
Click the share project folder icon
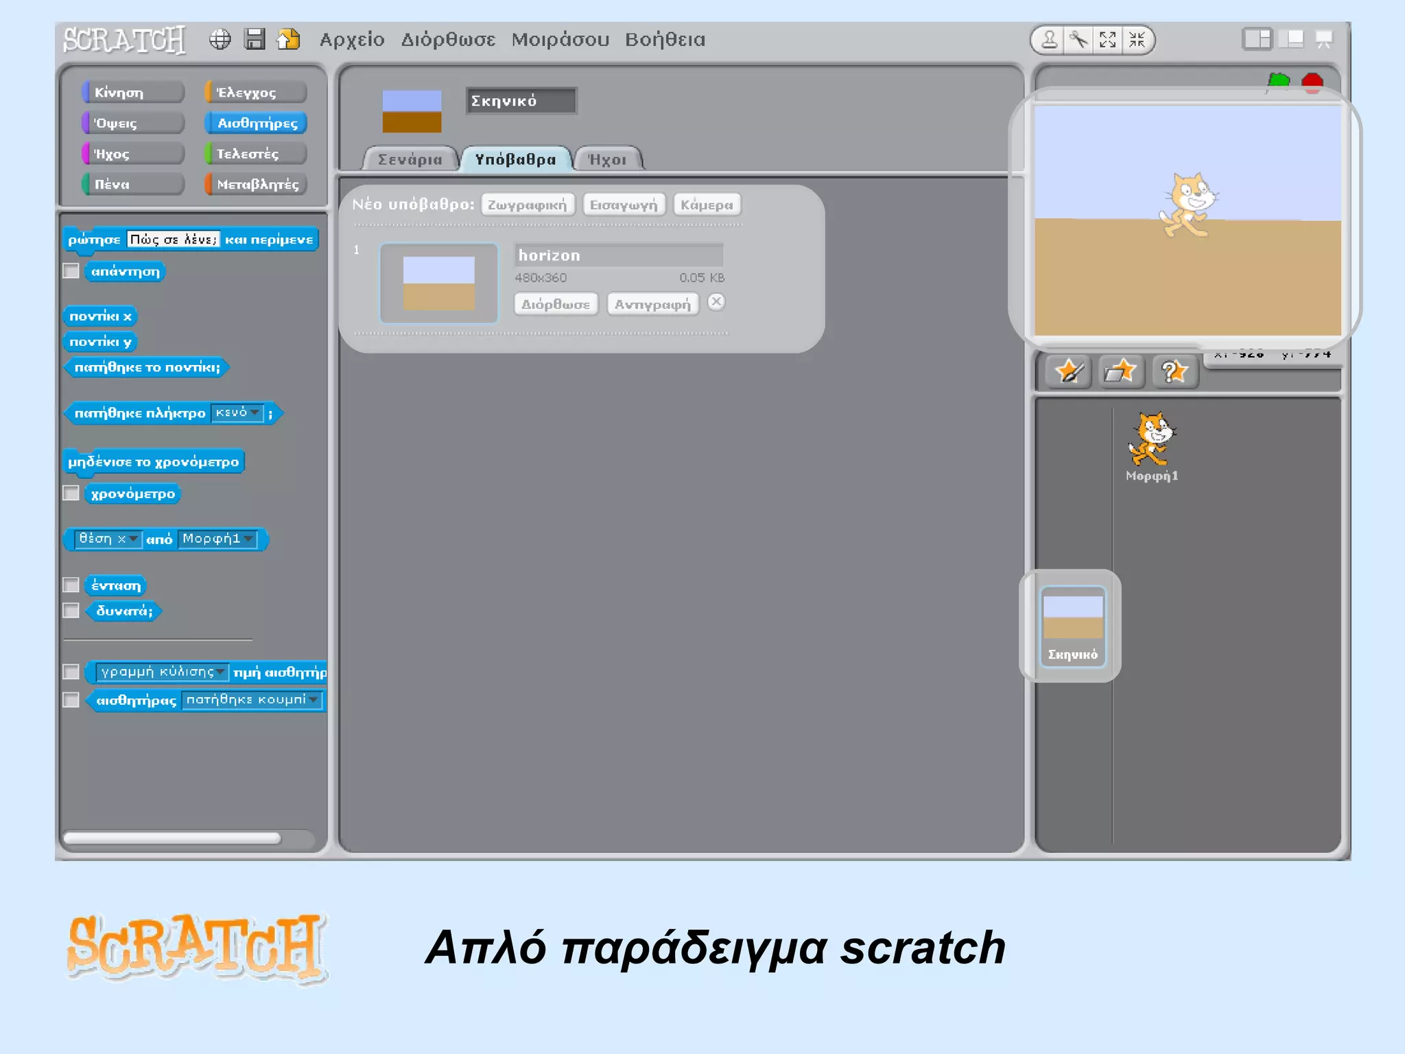288,40
